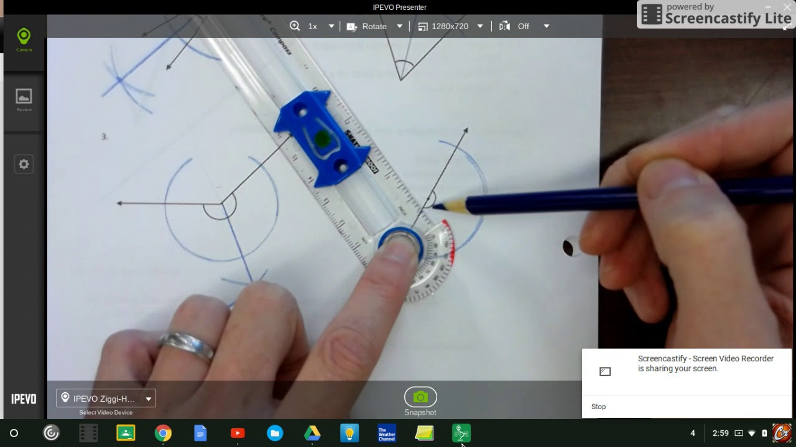Click the Wi-Fi status icon
Viewport: 796px width, 447px height.
[752, 433]
